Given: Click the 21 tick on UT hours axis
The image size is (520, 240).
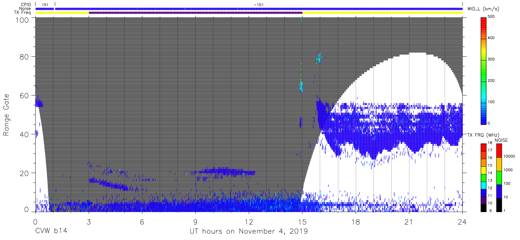Looking at the screenshot, I should (x=409, y=221).
